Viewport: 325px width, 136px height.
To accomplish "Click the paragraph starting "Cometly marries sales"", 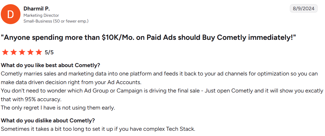I will pyautogui.click(x=159, y=78).
